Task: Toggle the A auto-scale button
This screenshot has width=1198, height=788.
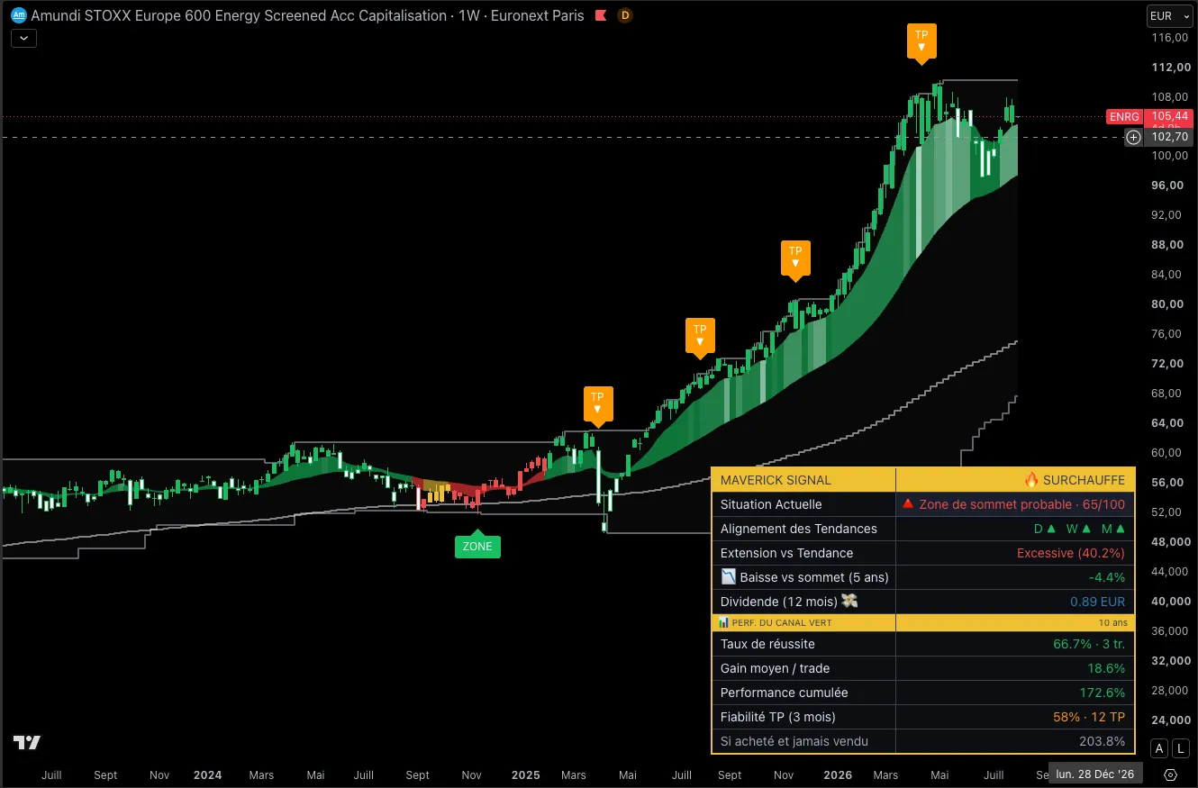Action: [x=1159, y=748]
